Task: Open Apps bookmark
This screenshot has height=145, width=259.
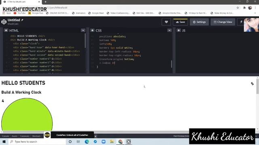Action: click(7, 13)
